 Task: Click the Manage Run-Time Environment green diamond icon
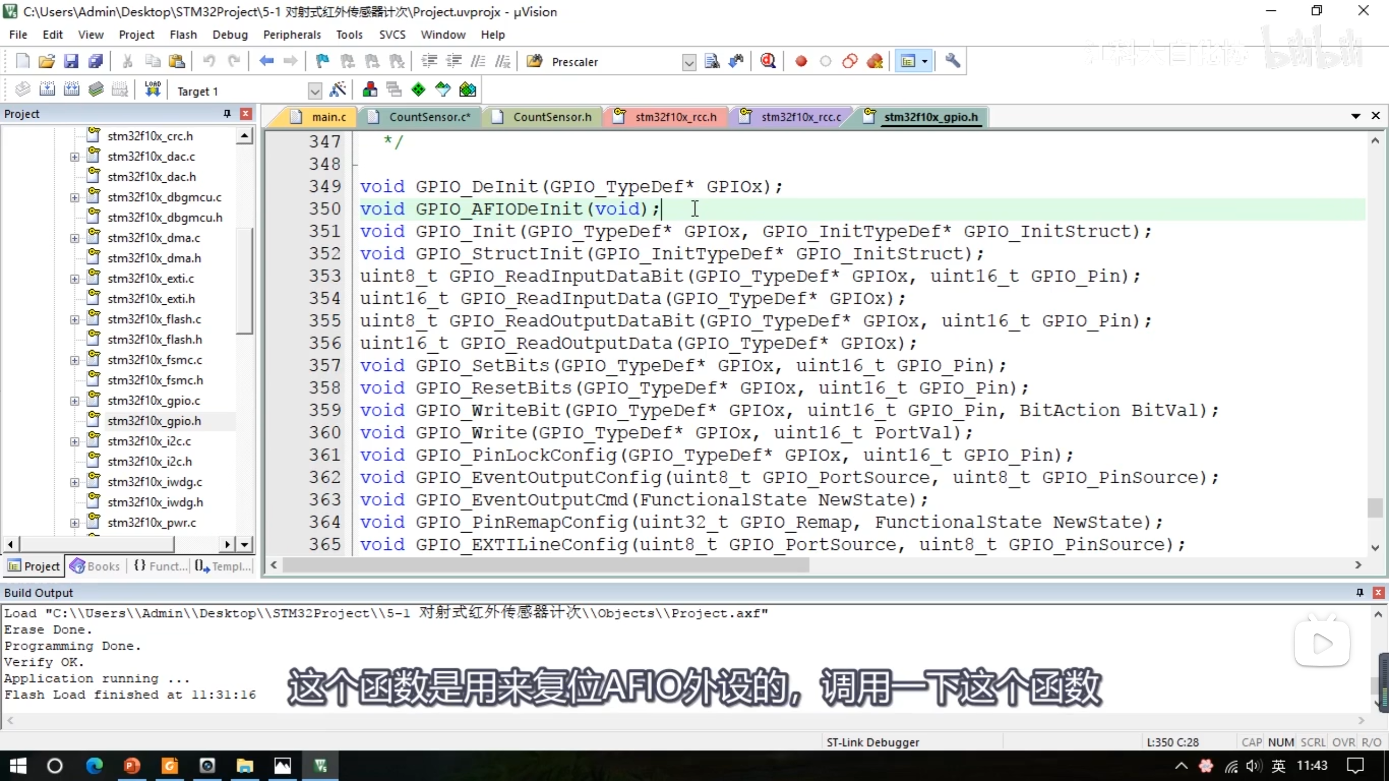[418, 89]
